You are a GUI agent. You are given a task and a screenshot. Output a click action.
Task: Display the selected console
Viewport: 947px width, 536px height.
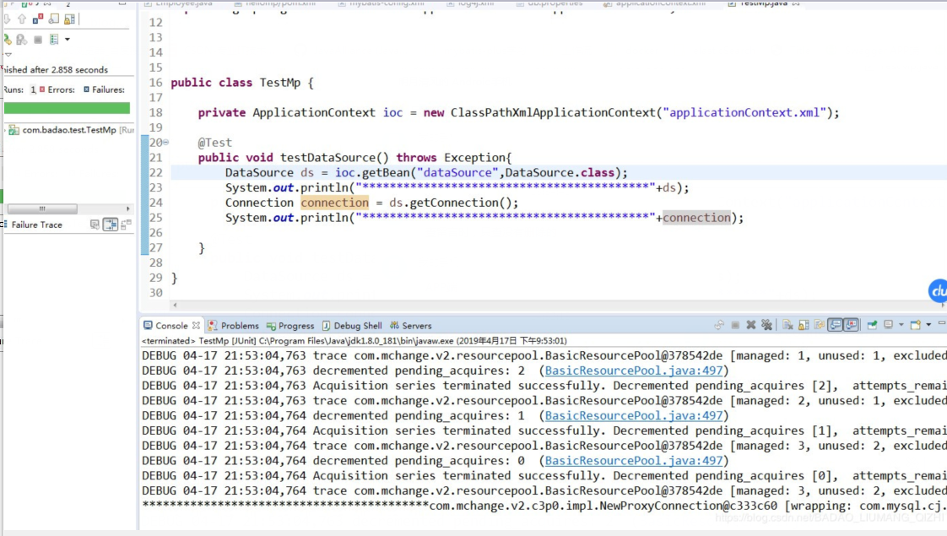(889, 325)
